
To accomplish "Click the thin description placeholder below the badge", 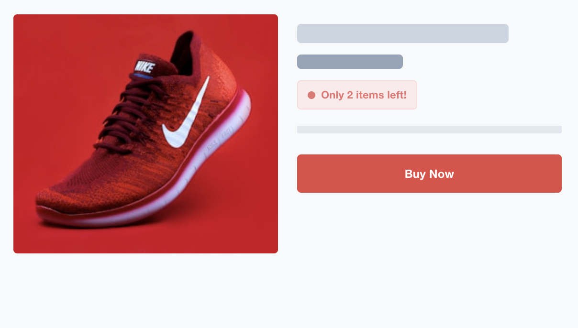I will [x=429, y=129].
